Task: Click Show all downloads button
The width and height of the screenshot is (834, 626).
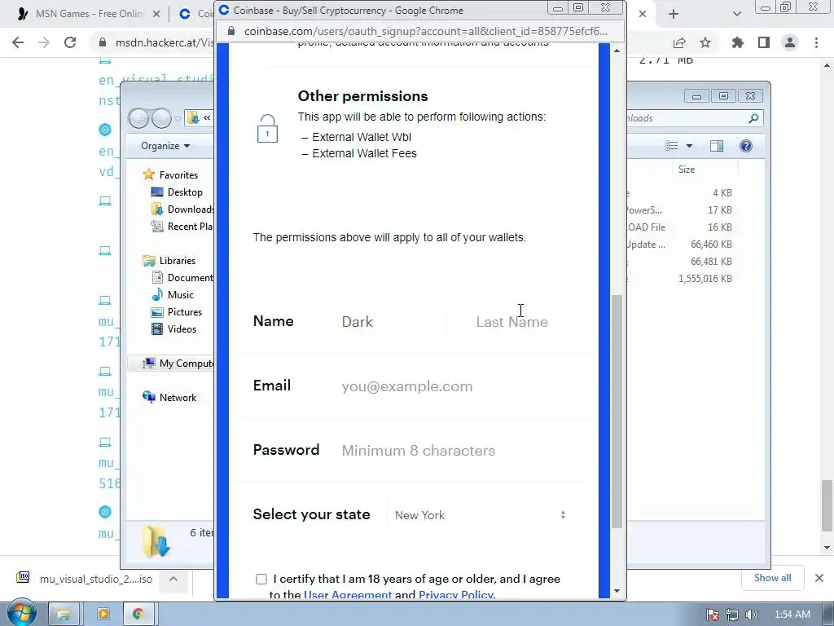Action: tap(772, 578)
